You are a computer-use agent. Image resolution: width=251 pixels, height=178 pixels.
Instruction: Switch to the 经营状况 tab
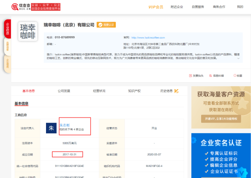(x=99, y=91)
